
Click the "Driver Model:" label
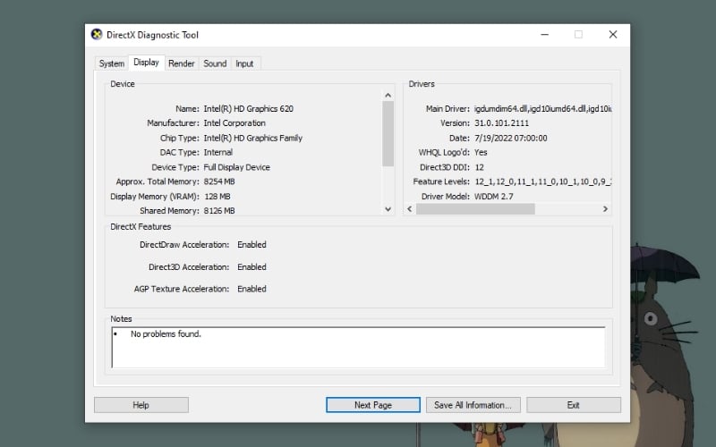pyautogui.click(x=445, y=196)
